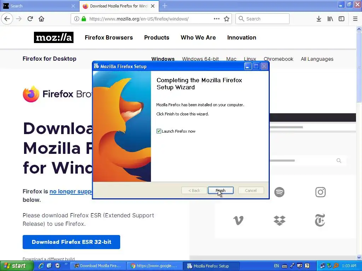The image size is (362, 271).
Task: Show site information via the info icon
Action: click(x=77, y=19)
